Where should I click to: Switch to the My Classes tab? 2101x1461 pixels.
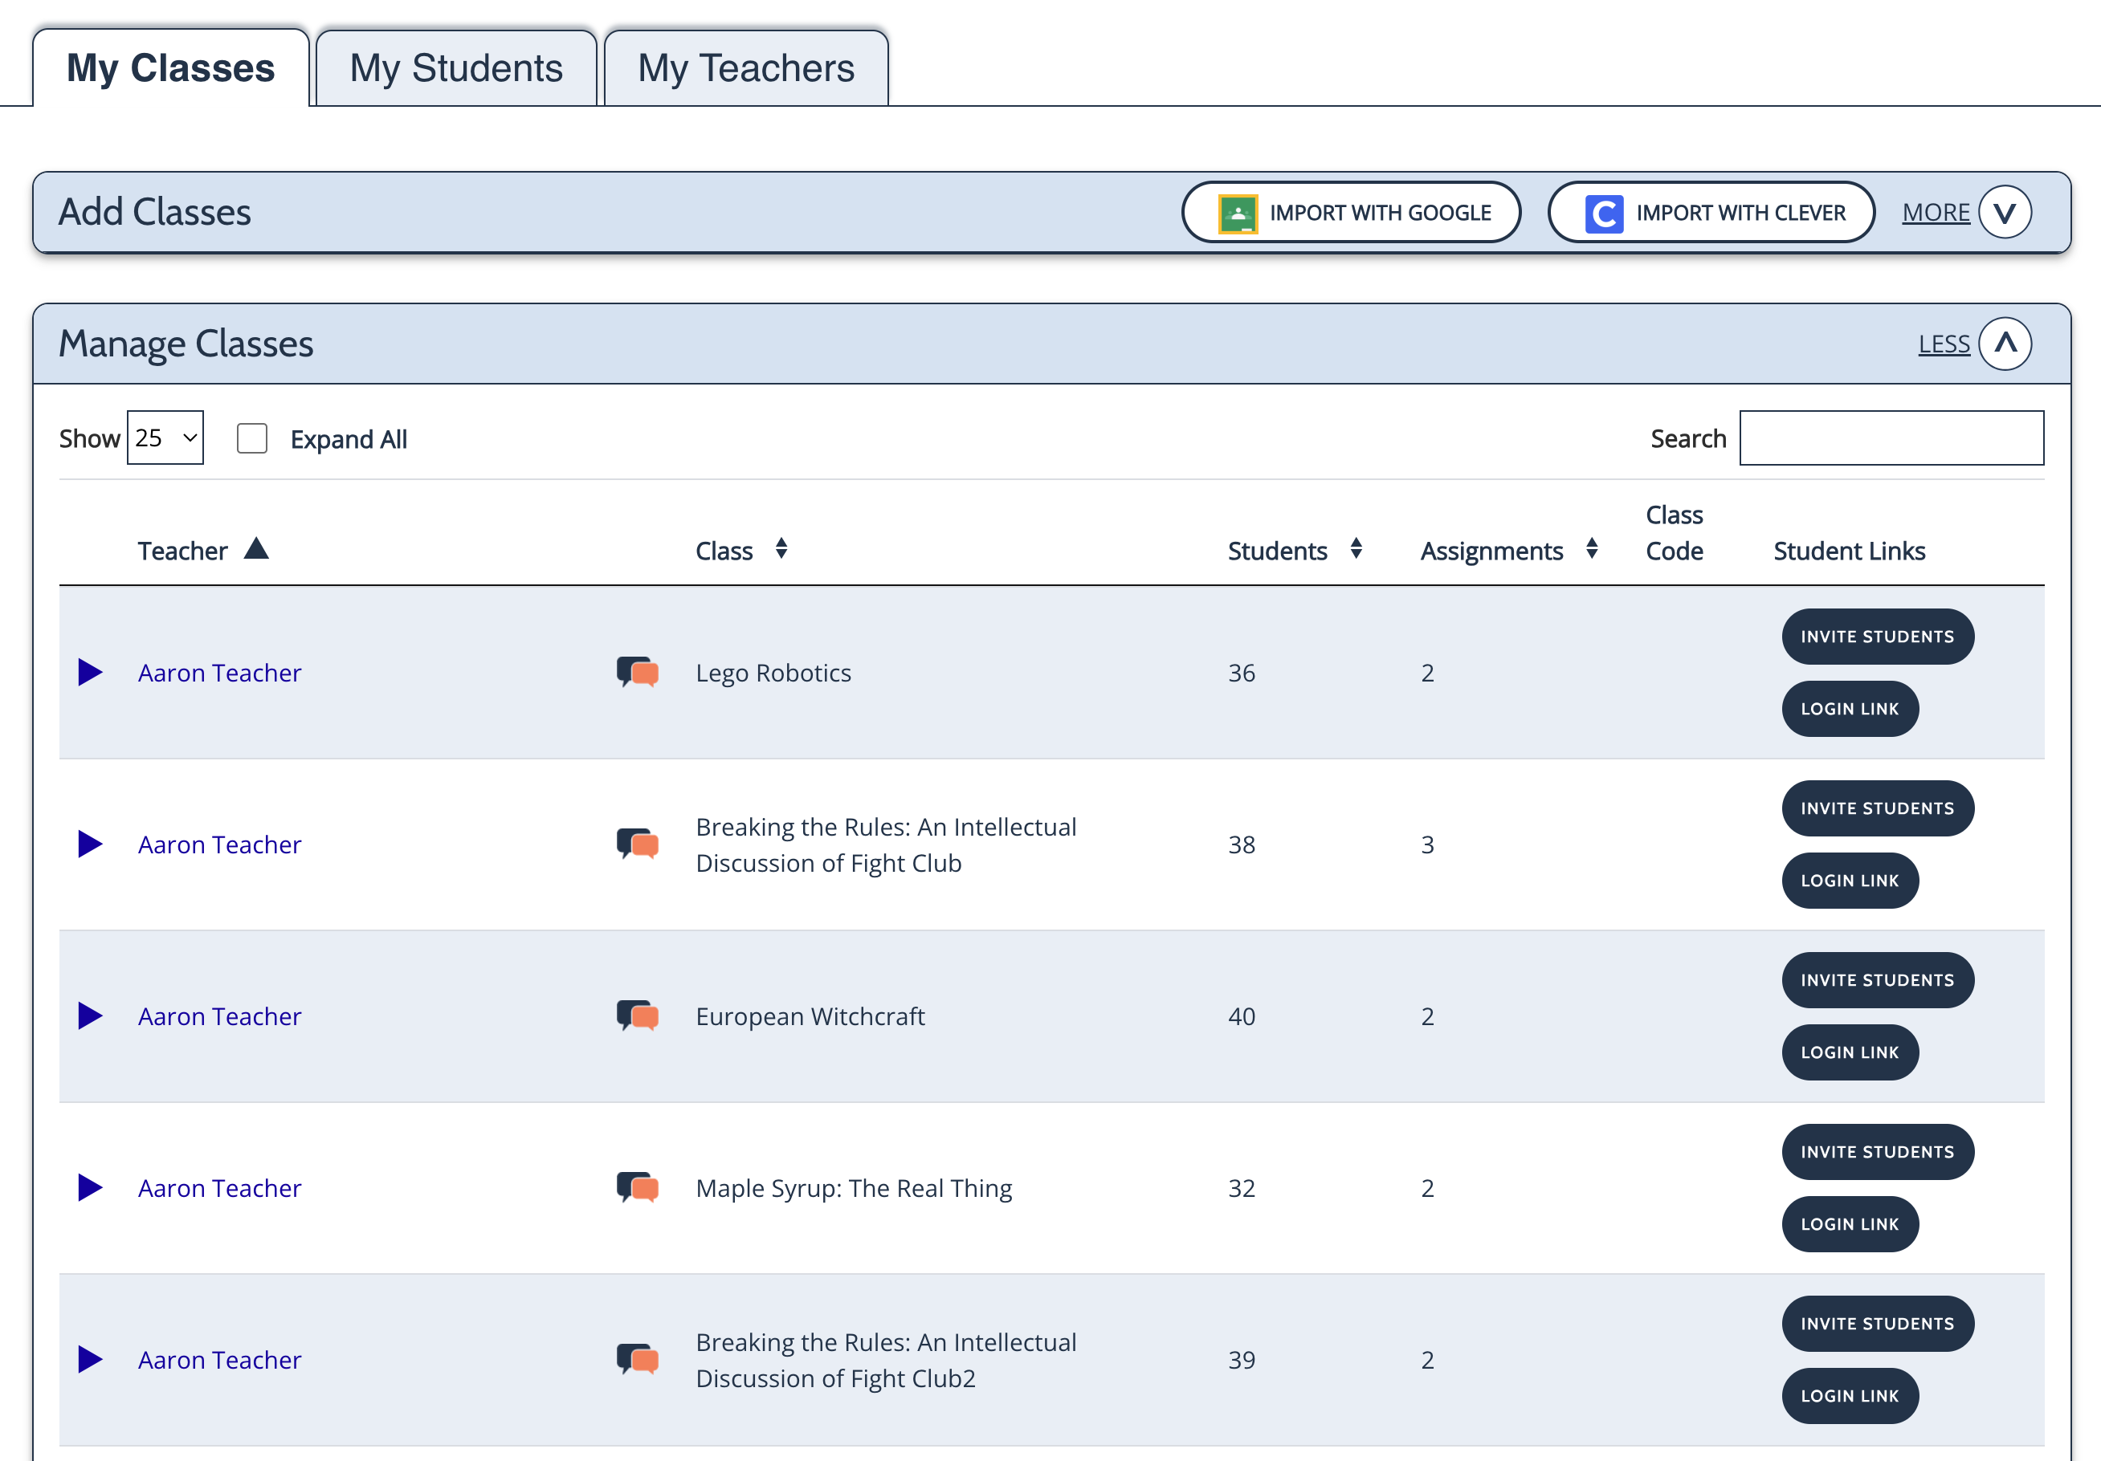(171, 68)
